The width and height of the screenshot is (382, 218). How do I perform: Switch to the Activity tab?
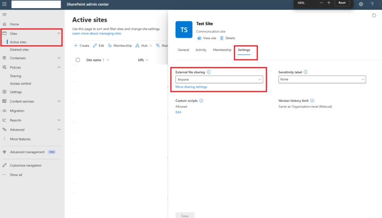[201, 50]
